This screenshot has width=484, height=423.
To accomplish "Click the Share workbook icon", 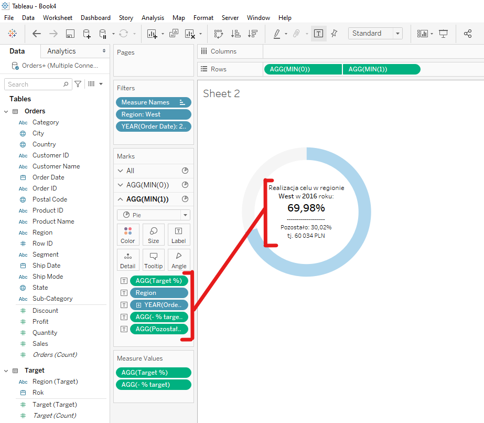I will coord(468,34).
